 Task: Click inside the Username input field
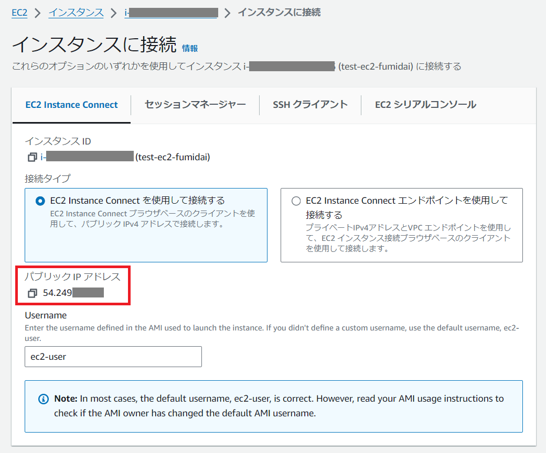(x=113, y=356)
